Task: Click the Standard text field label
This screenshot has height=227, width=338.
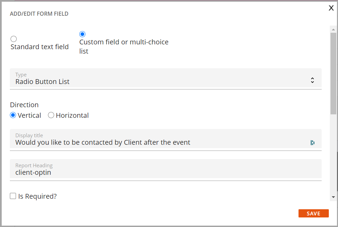Action: [x=40, y=47]
